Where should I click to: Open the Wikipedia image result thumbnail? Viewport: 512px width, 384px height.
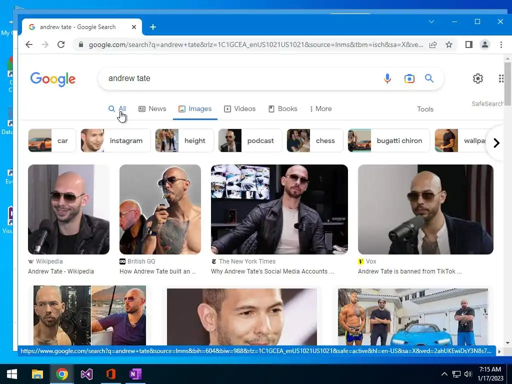pos(68,209)
